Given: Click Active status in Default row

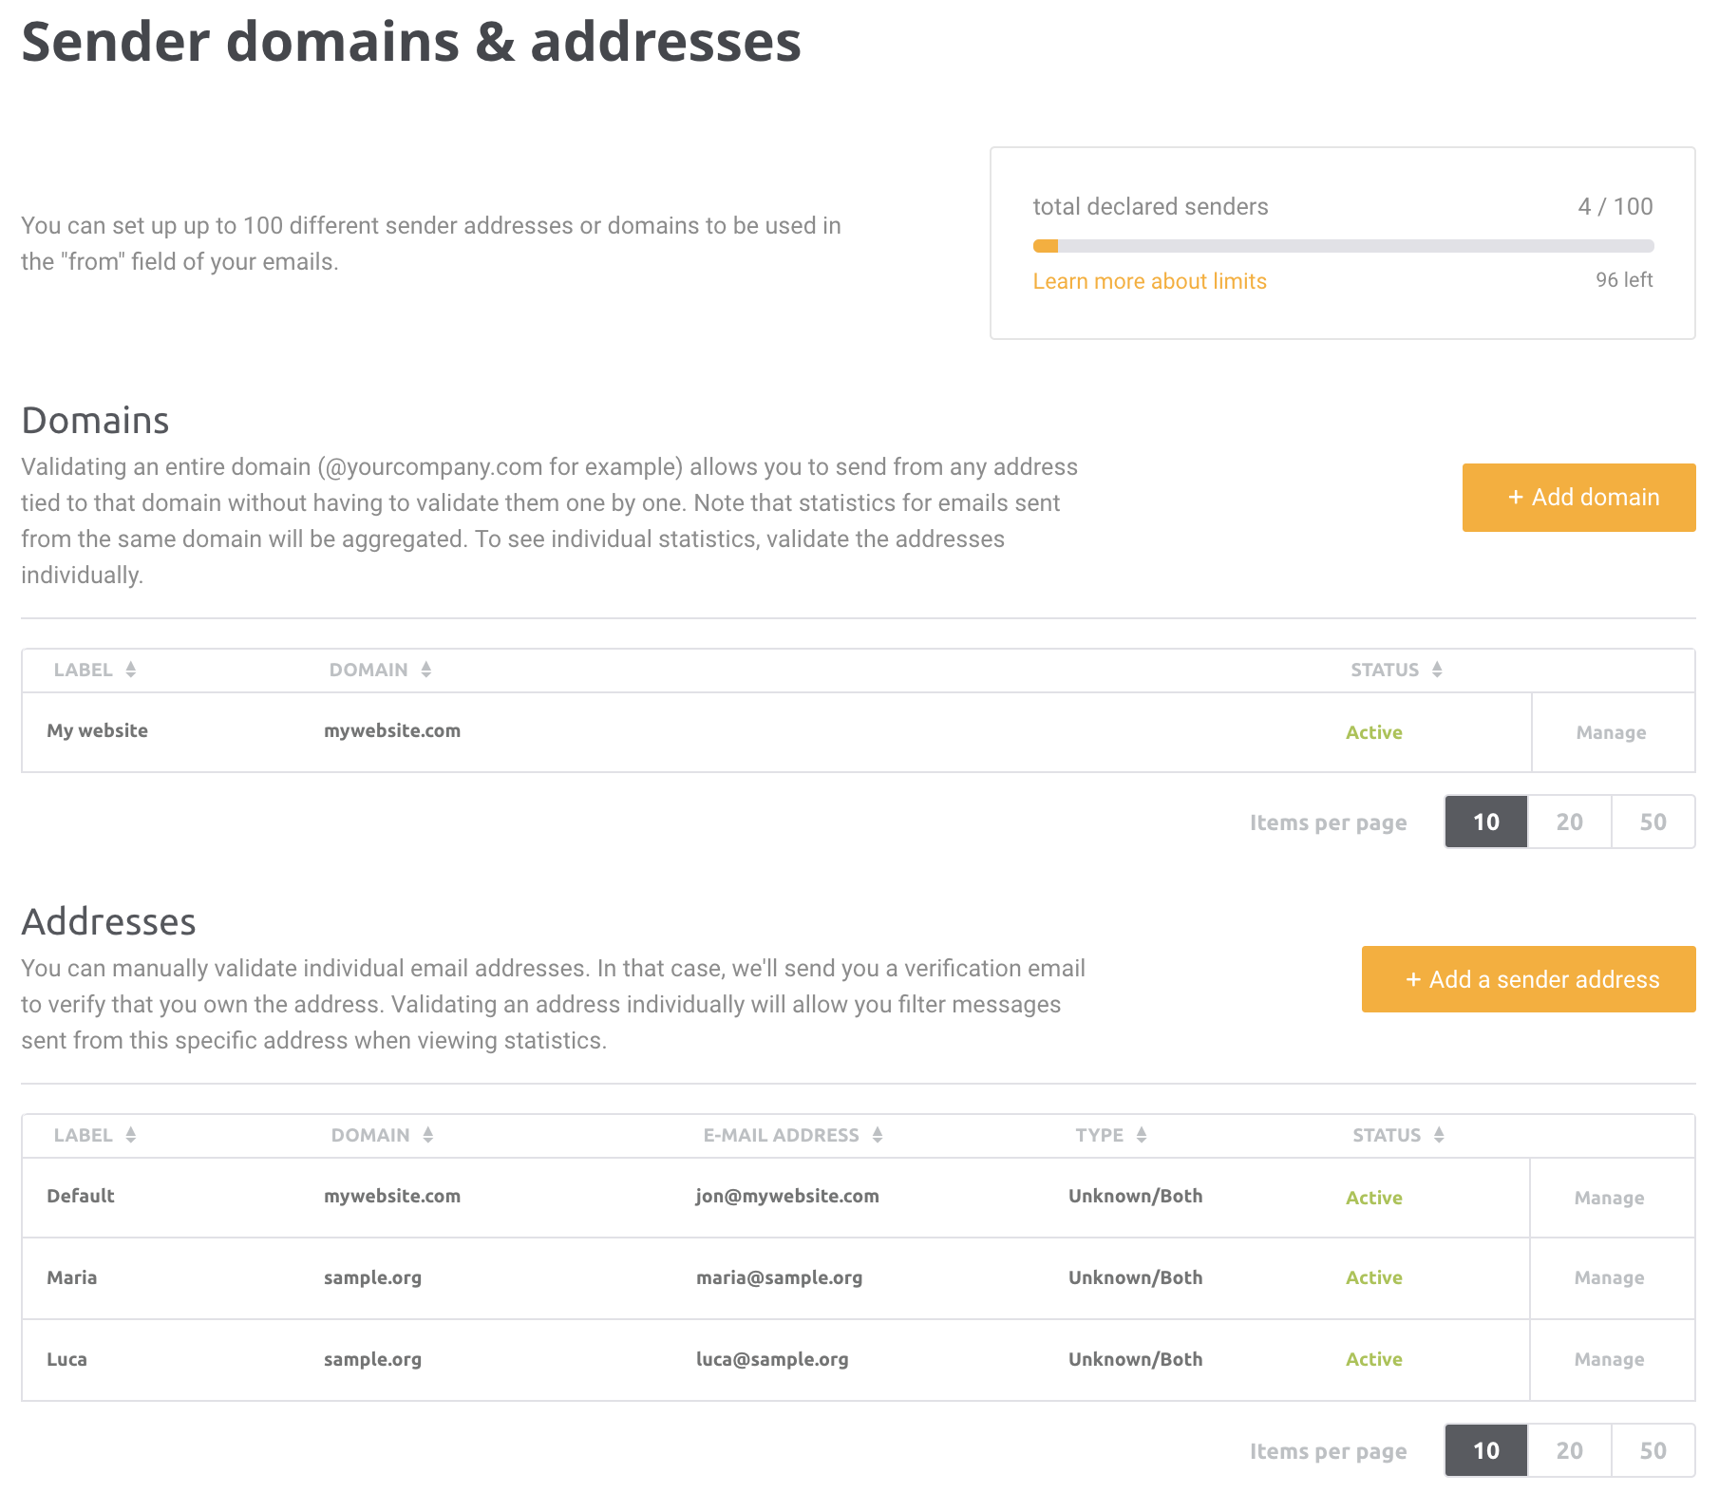Looking at the screenshot, I should (x=1373, y=1198).
